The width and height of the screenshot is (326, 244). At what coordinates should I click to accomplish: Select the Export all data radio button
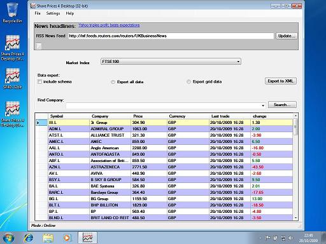[x=113, y=82]
